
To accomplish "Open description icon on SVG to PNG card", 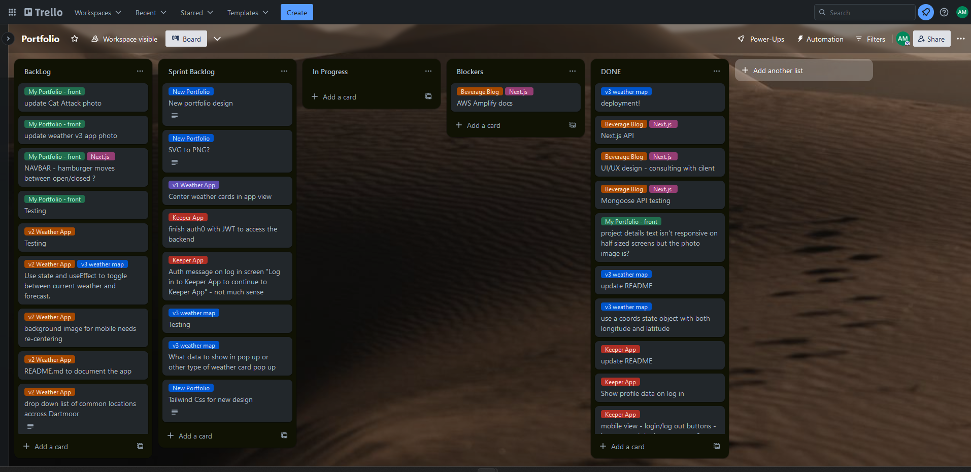I will 175,162.
